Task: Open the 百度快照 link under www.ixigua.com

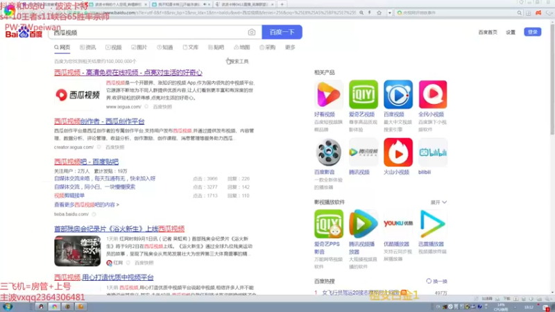Action: tap(162, 107)
